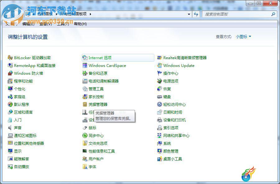280x184 pixels.
Task: Open the 自动播放 icon
Action: (10, 167)
